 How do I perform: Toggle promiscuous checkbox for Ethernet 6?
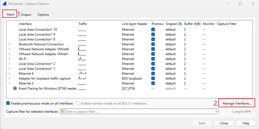click(x=153, y=74)
